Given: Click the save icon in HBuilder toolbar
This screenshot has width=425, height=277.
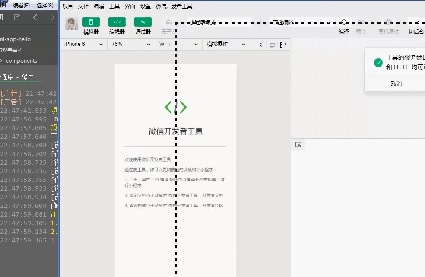Looking at the screenshot, I should click(x=17, y=17).
